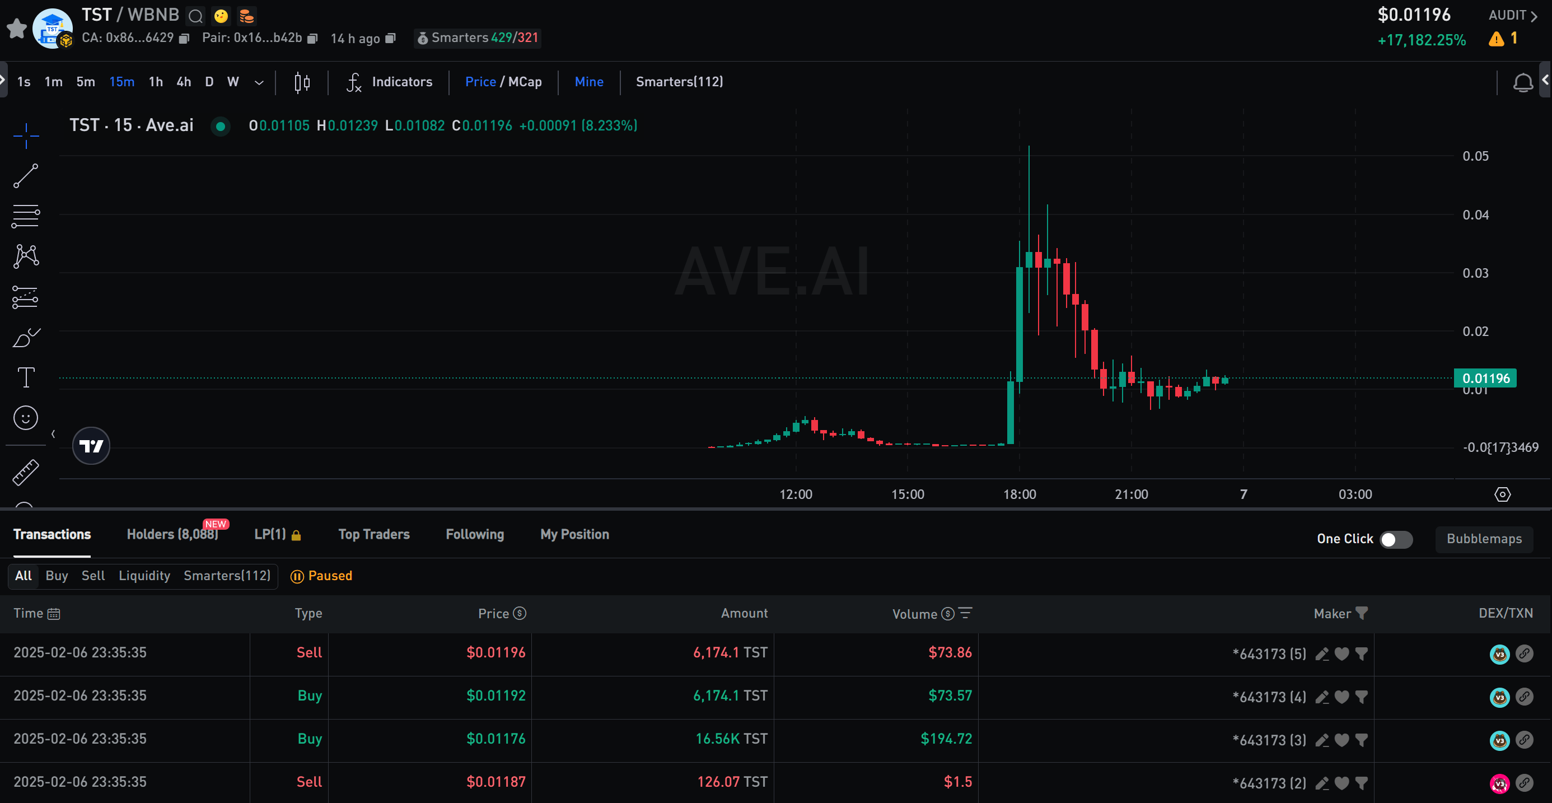Image resolution: width=1552 pixels, height=803 pixels.
Task: Toggle the green live status dot on the chart
Action: [x=221, y=127]
